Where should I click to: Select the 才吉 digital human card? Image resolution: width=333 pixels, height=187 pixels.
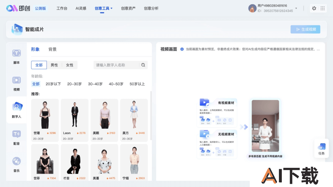tap(75, 162)
